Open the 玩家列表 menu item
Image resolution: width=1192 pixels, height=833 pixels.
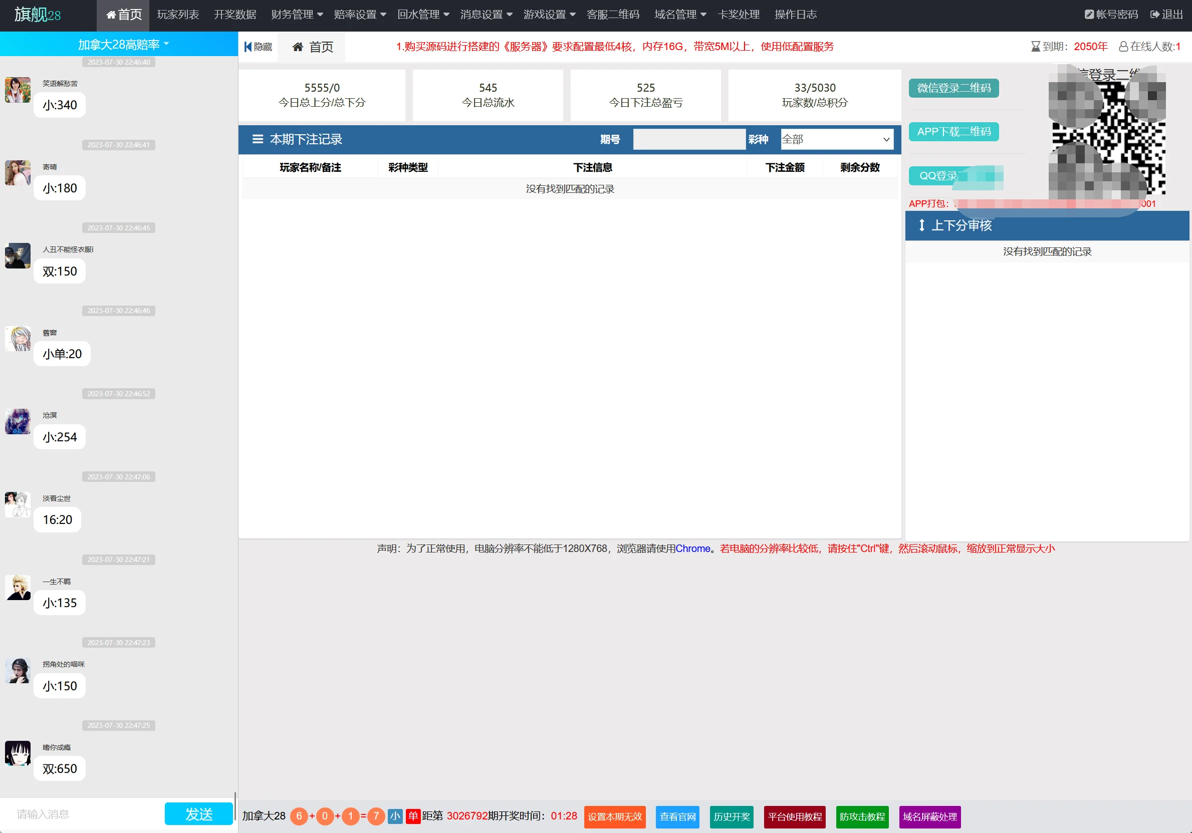pyautogui.click(x=178, y=15)
